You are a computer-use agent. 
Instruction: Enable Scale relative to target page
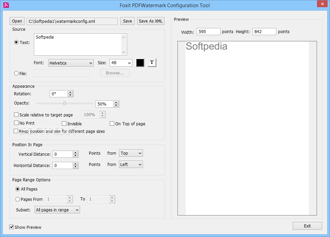(16, 115)
